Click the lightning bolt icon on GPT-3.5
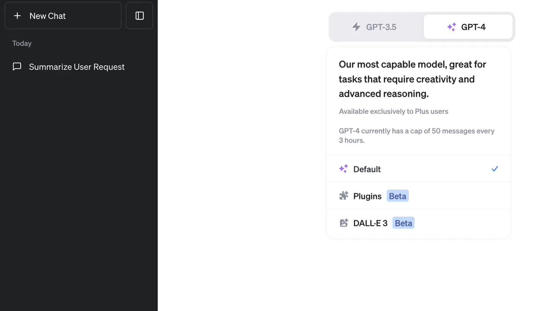 [x=356, y=27]
